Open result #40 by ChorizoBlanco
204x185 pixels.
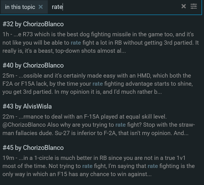pyautogui.click(x=33, y=65)
